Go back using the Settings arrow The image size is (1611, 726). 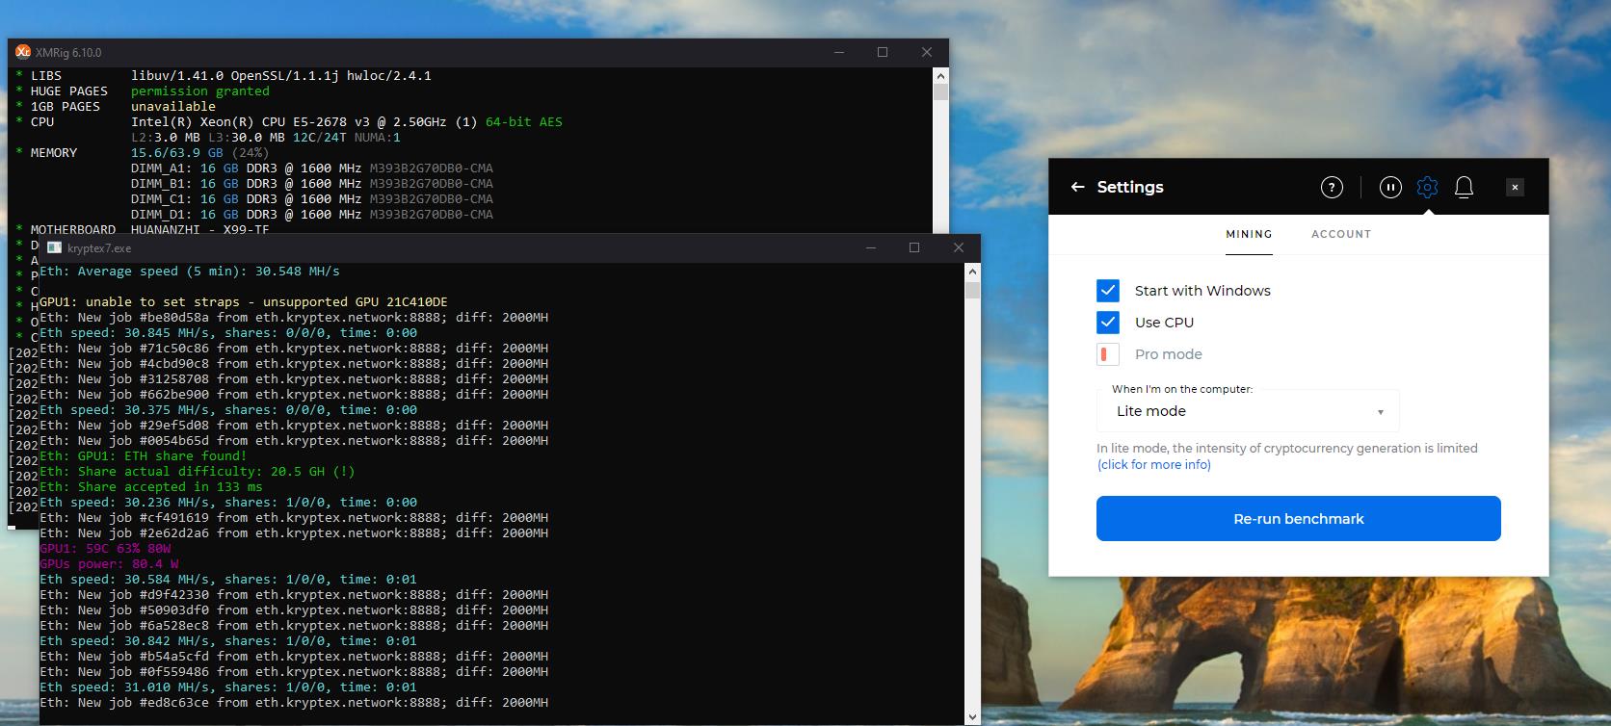coord(1077,187)
